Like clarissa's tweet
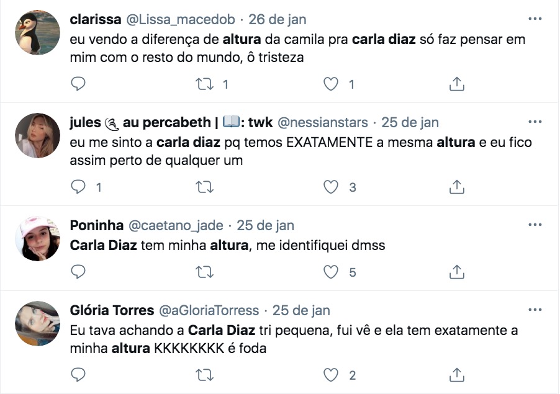The image size is (560, 394). [332, 84]
